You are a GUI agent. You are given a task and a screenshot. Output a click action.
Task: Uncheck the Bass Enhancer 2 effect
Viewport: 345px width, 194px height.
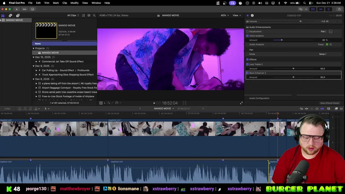pos(247,73)
